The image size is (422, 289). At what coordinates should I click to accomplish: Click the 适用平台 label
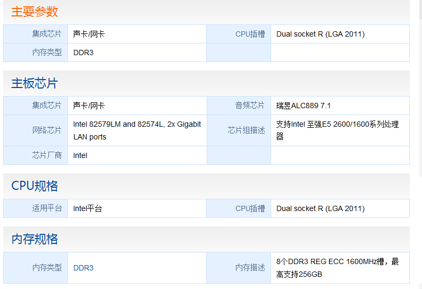point(47,208)
